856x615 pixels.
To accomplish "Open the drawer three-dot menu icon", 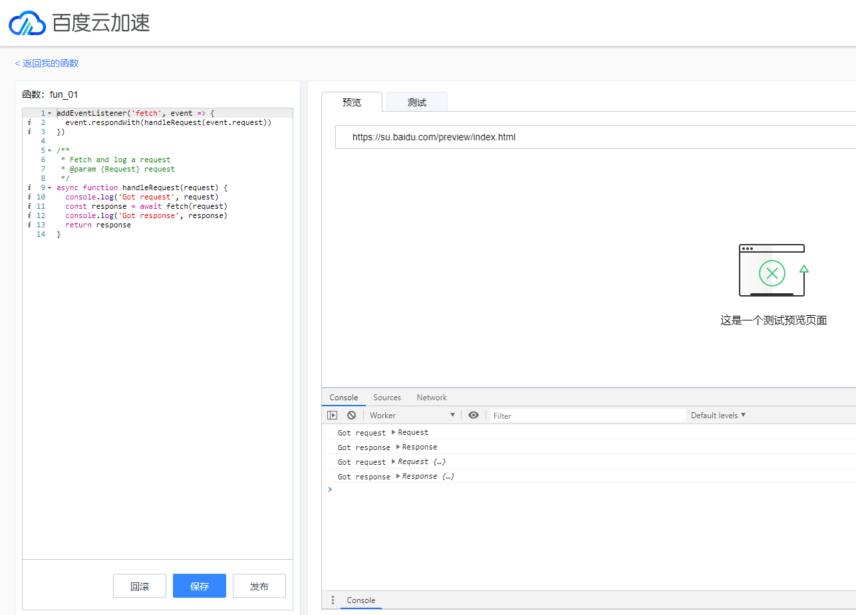I will (x=333, y=600).
